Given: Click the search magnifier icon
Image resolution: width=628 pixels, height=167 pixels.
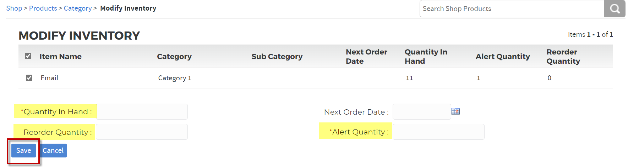Looking at the screenshot, I should tap(615, 8).
